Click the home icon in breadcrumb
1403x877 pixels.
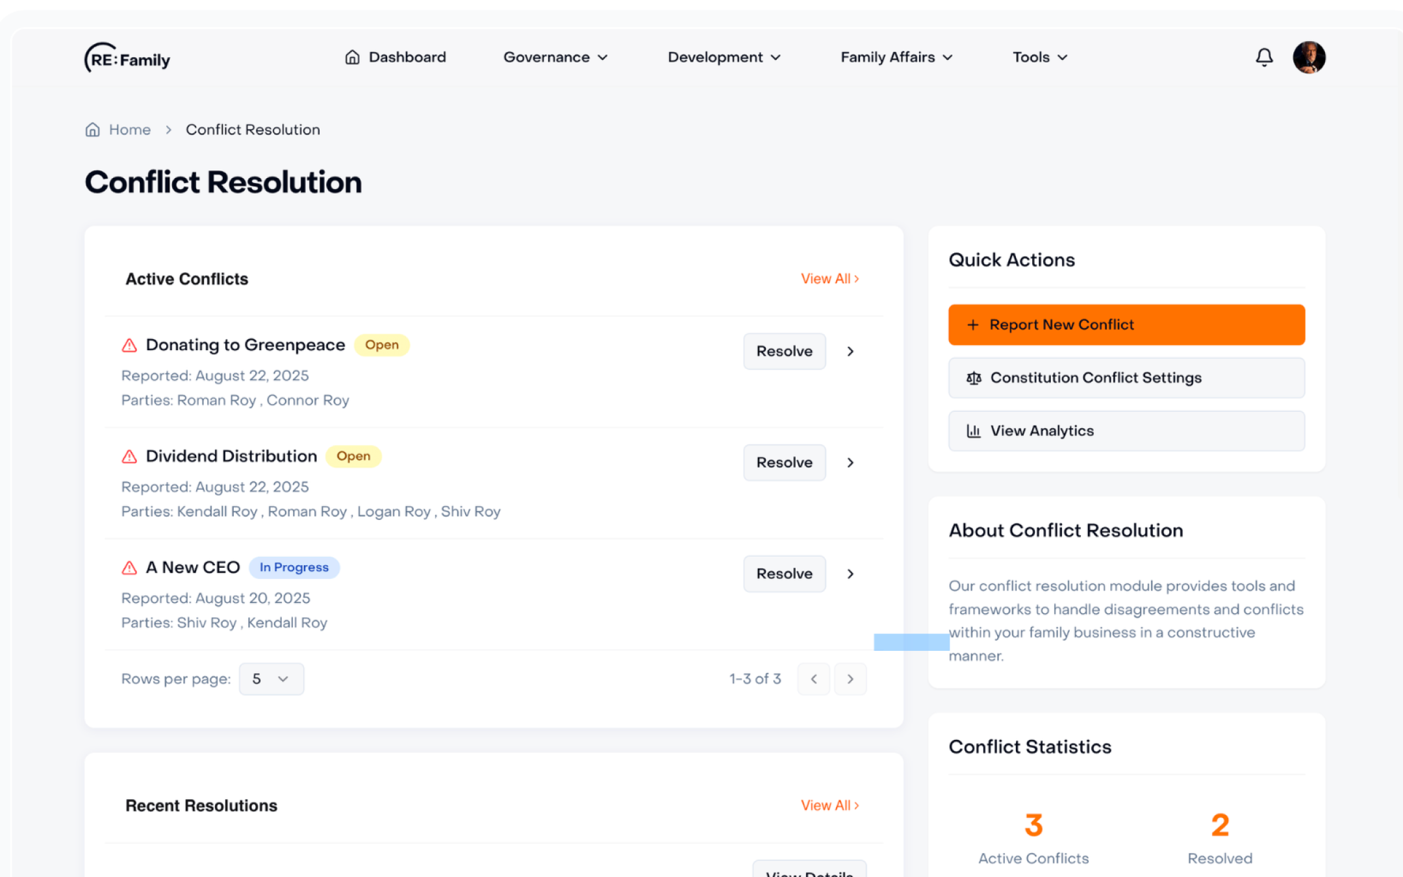click(93, 130)
